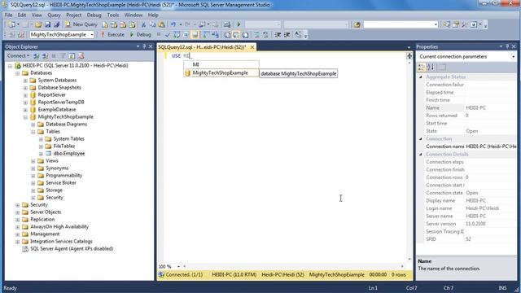Execute the query
The image size is (521, 293).
pos(112,34)
